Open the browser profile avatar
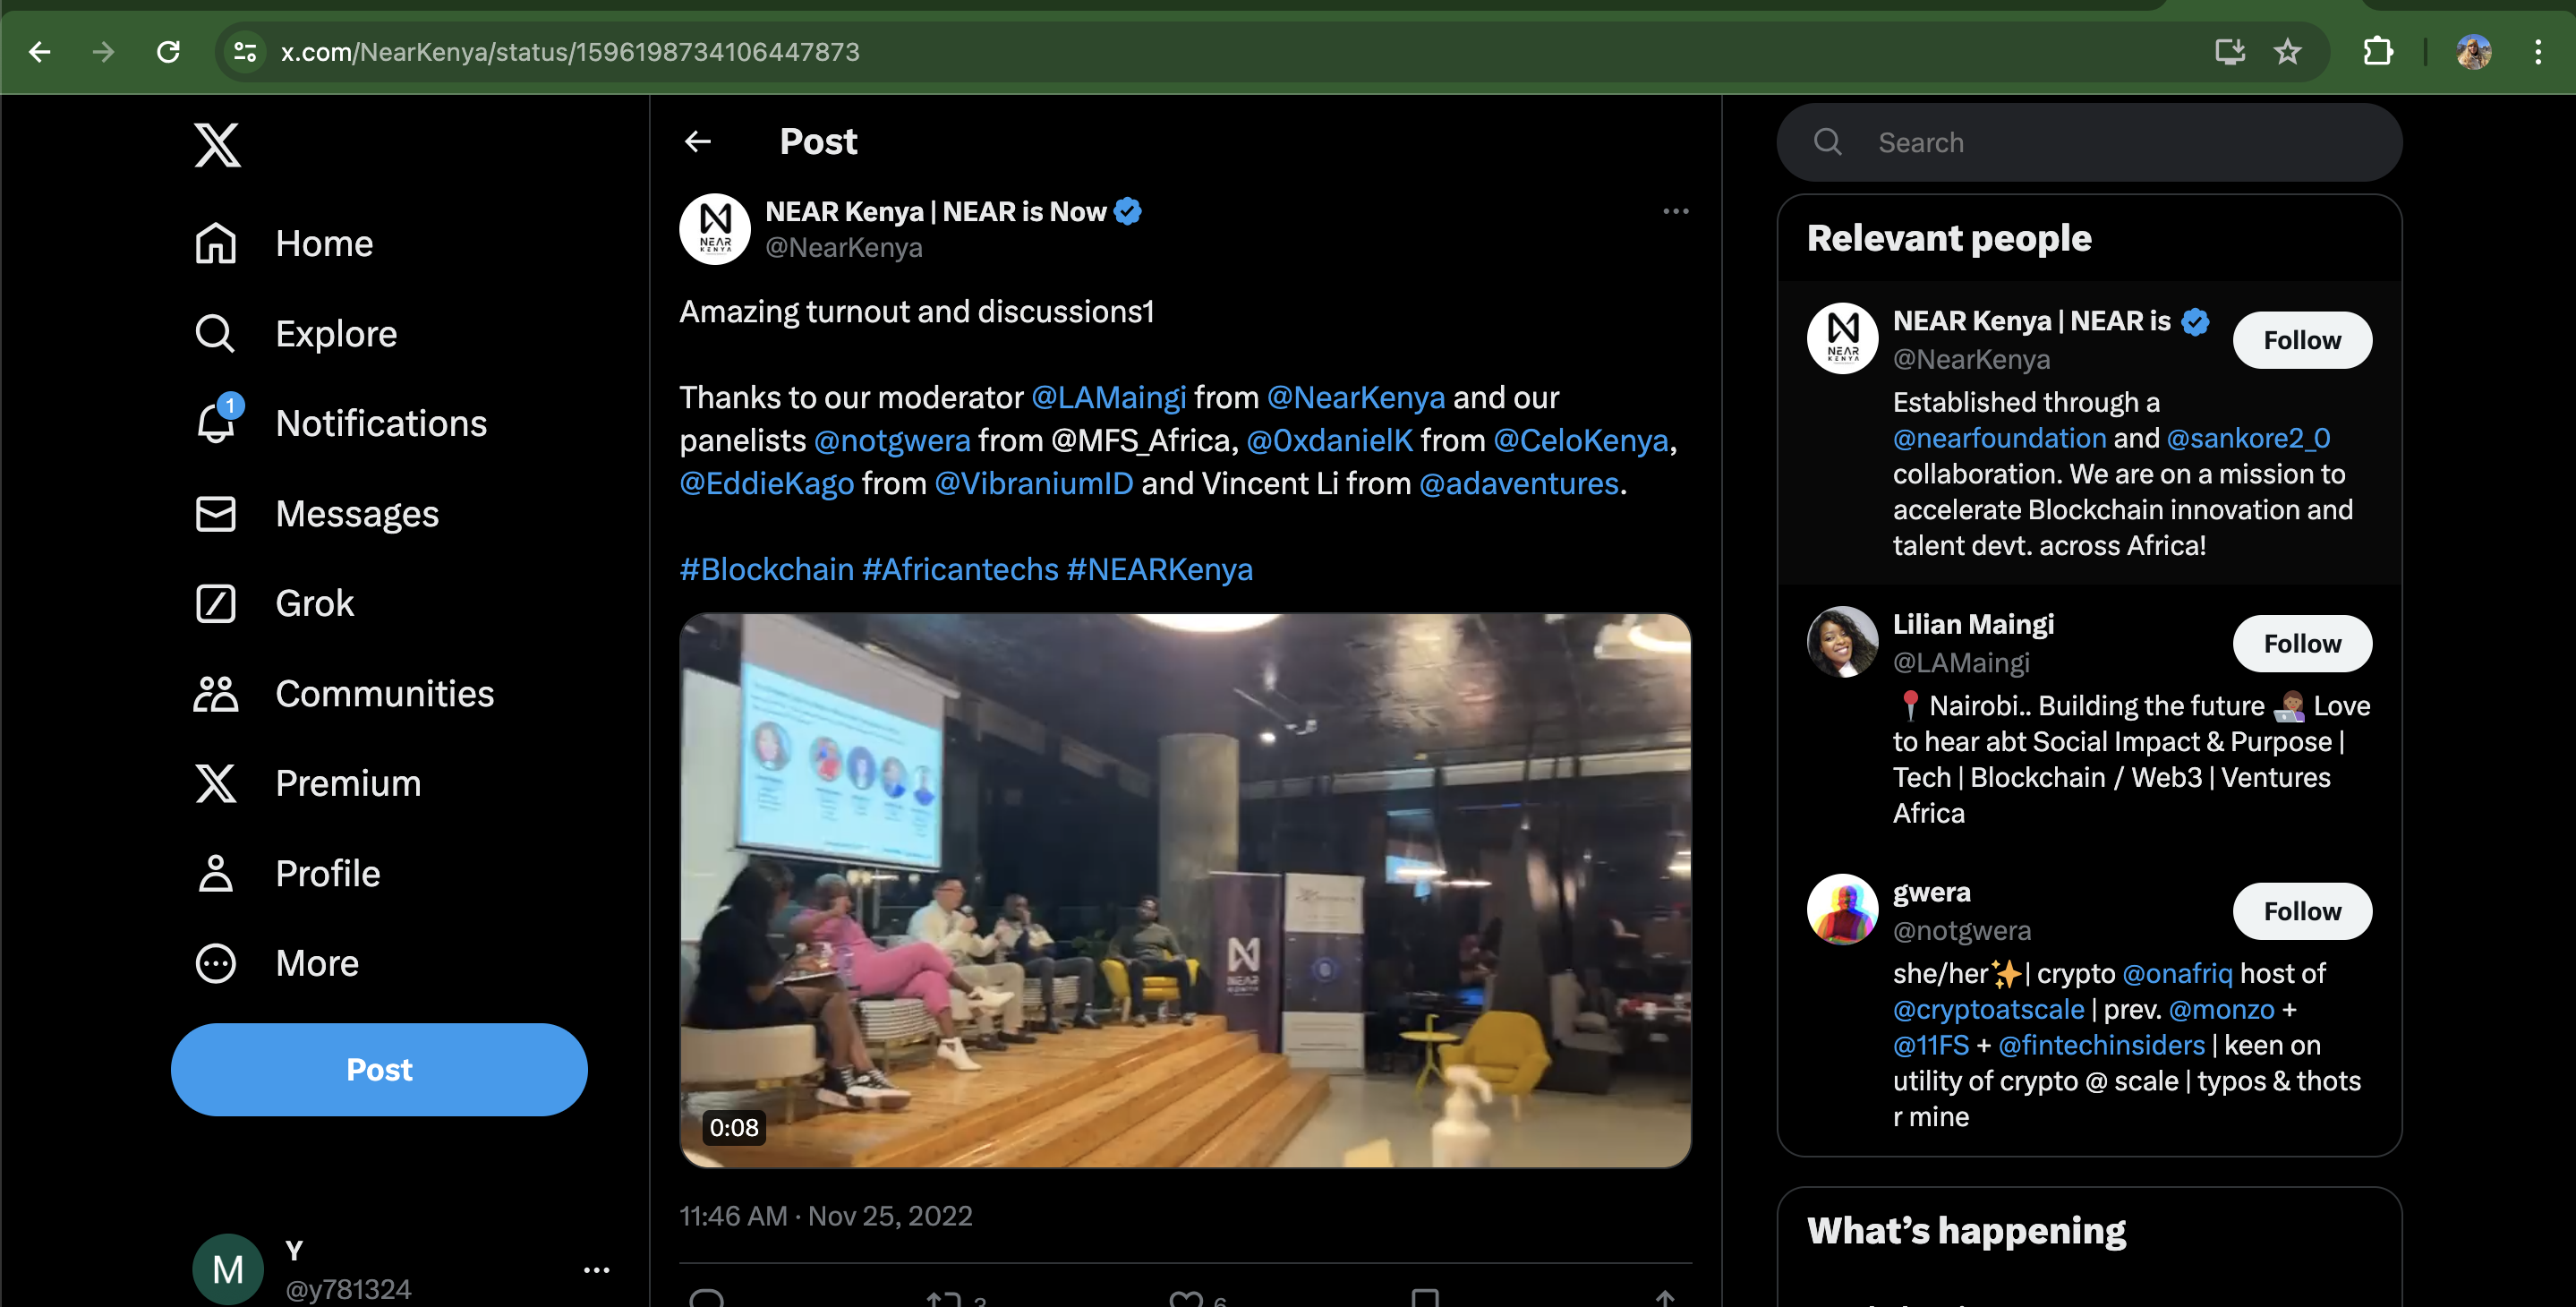 click(2474, 52)
